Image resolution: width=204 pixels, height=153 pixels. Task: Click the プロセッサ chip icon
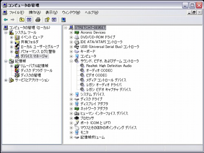coord(77,118)
